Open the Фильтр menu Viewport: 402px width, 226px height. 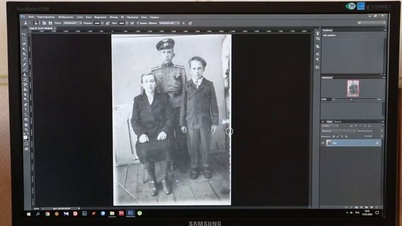114,17
